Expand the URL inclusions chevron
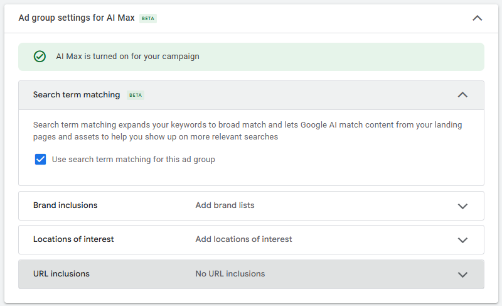This screenshot has width=502, height=306. coord(462,275)
